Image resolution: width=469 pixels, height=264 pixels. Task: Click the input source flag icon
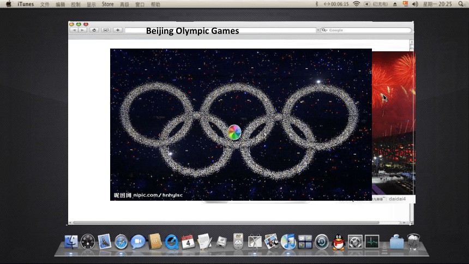(x=405, y=4)
